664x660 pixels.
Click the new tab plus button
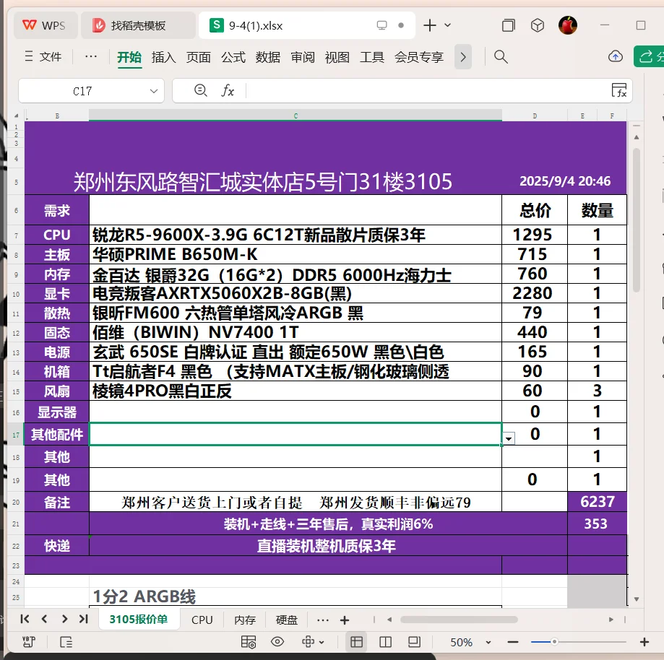coord(429,25)
